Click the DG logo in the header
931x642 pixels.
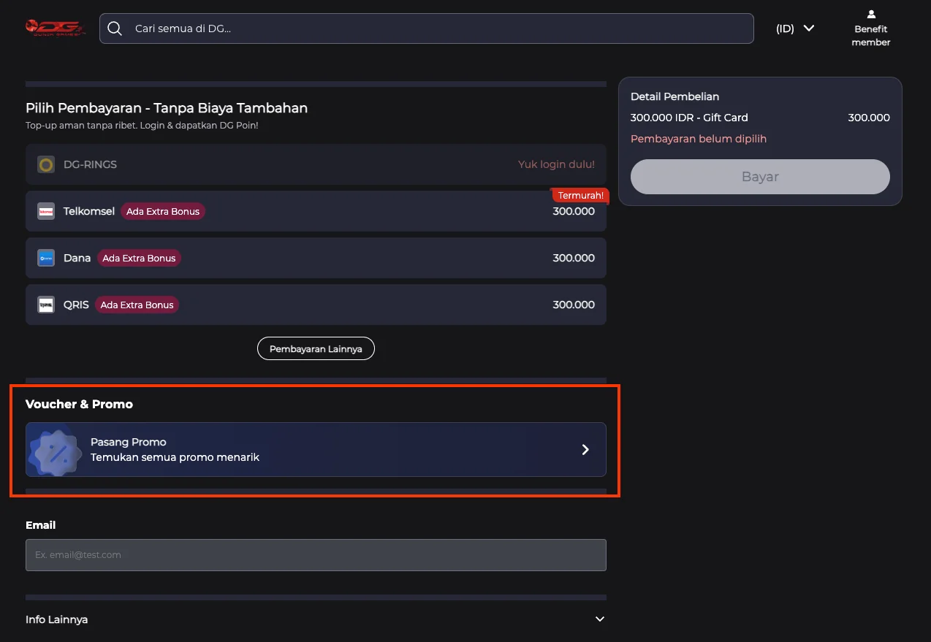point(55,28)
